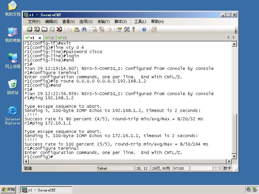
Task: Click the VT100 status bar entry
Action: tap(181, 168)
